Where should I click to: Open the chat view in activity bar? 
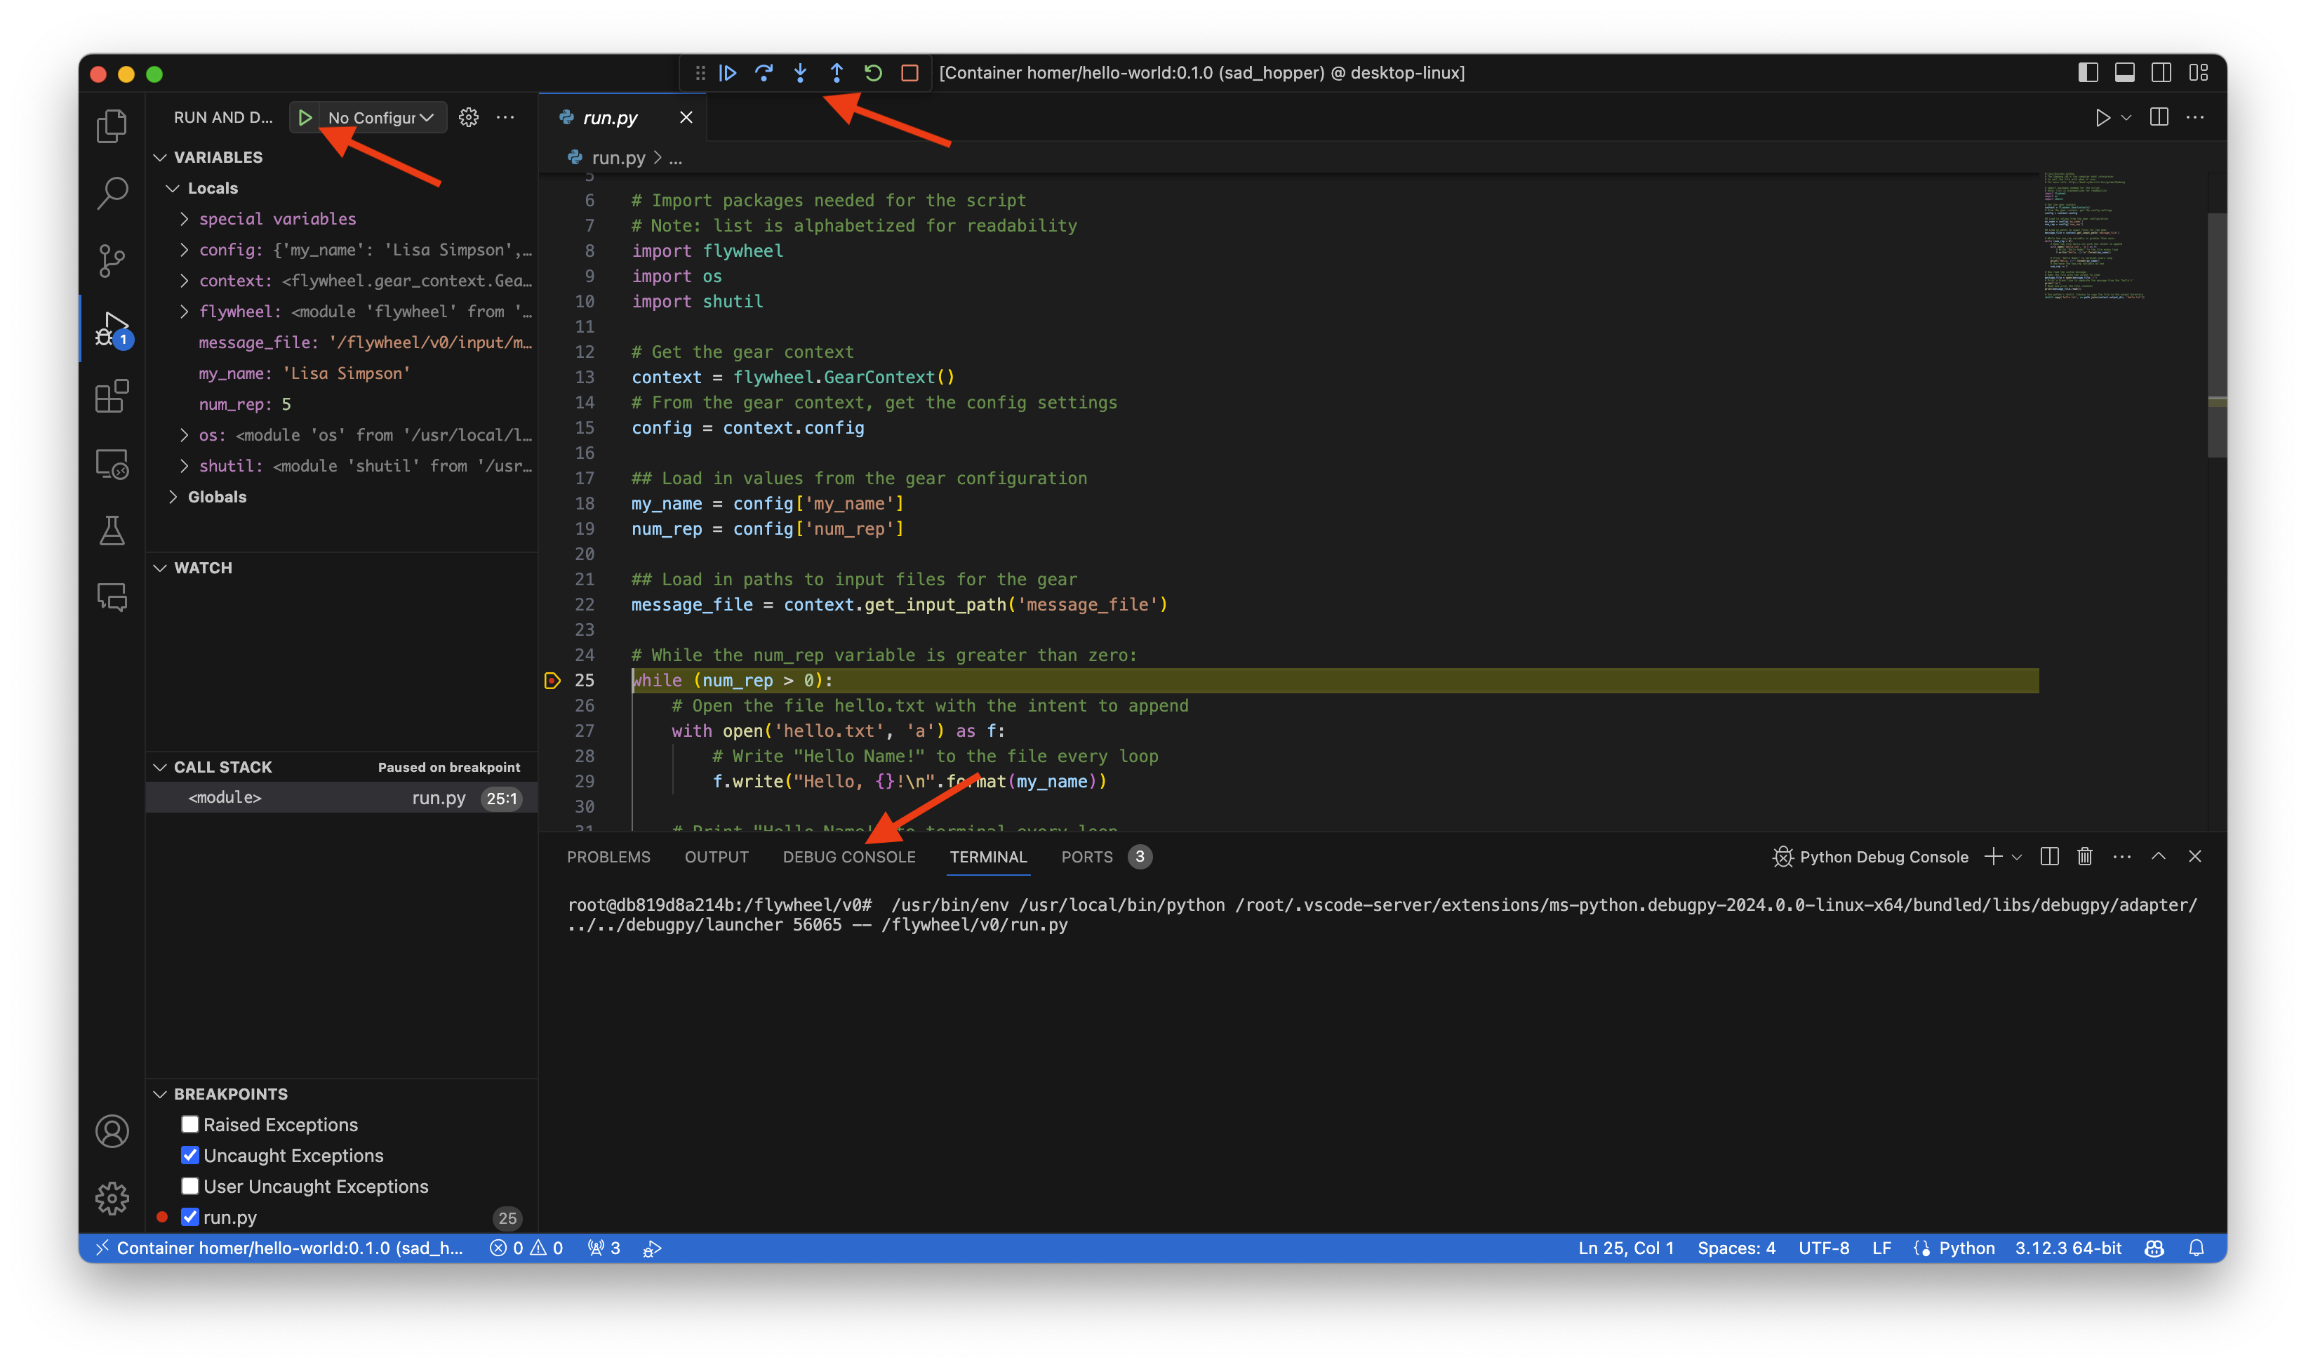click(x=112, y=598)
